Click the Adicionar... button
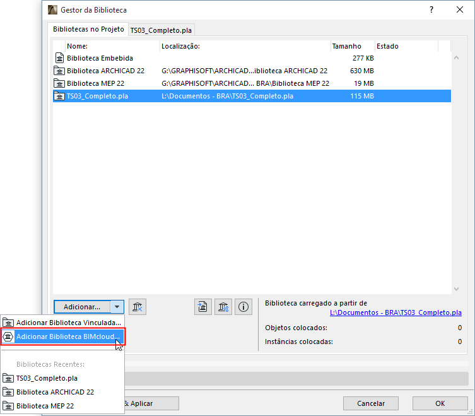475x416 pixels. click(82, 307)
